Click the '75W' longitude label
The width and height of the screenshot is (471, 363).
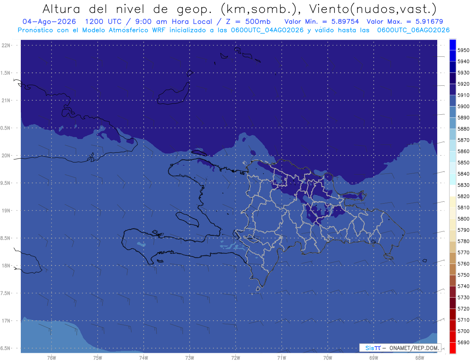pos(98,358)
